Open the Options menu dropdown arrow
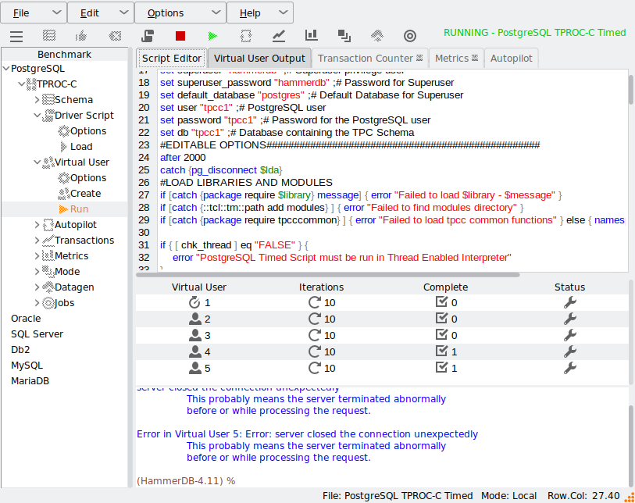This screenshot has width=635, height=503. tap(216, 12)
